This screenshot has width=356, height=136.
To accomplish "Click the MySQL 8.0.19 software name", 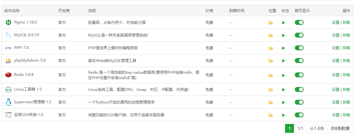I will pyautogui.click(x=26, y=35).
